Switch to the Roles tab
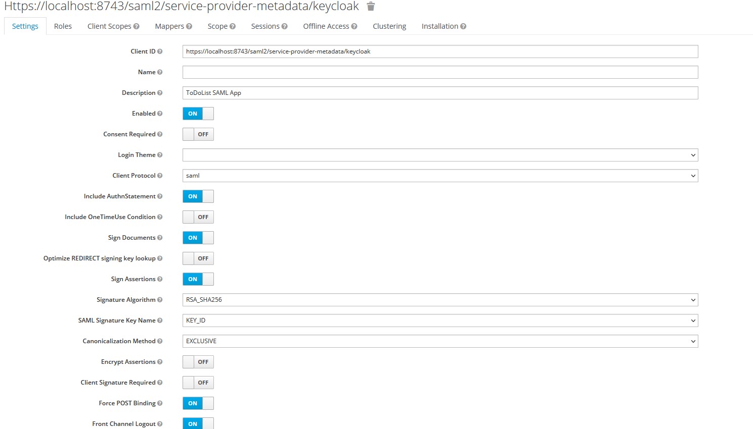This screenshot has width=753, height=429. pos(63,26)
